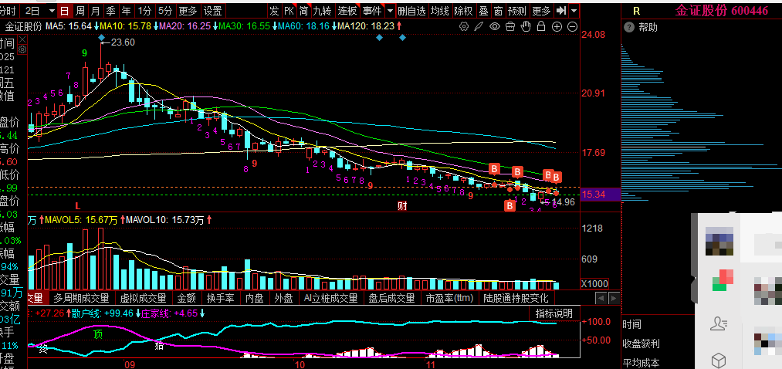Click the R icon beside stock name

636,11
